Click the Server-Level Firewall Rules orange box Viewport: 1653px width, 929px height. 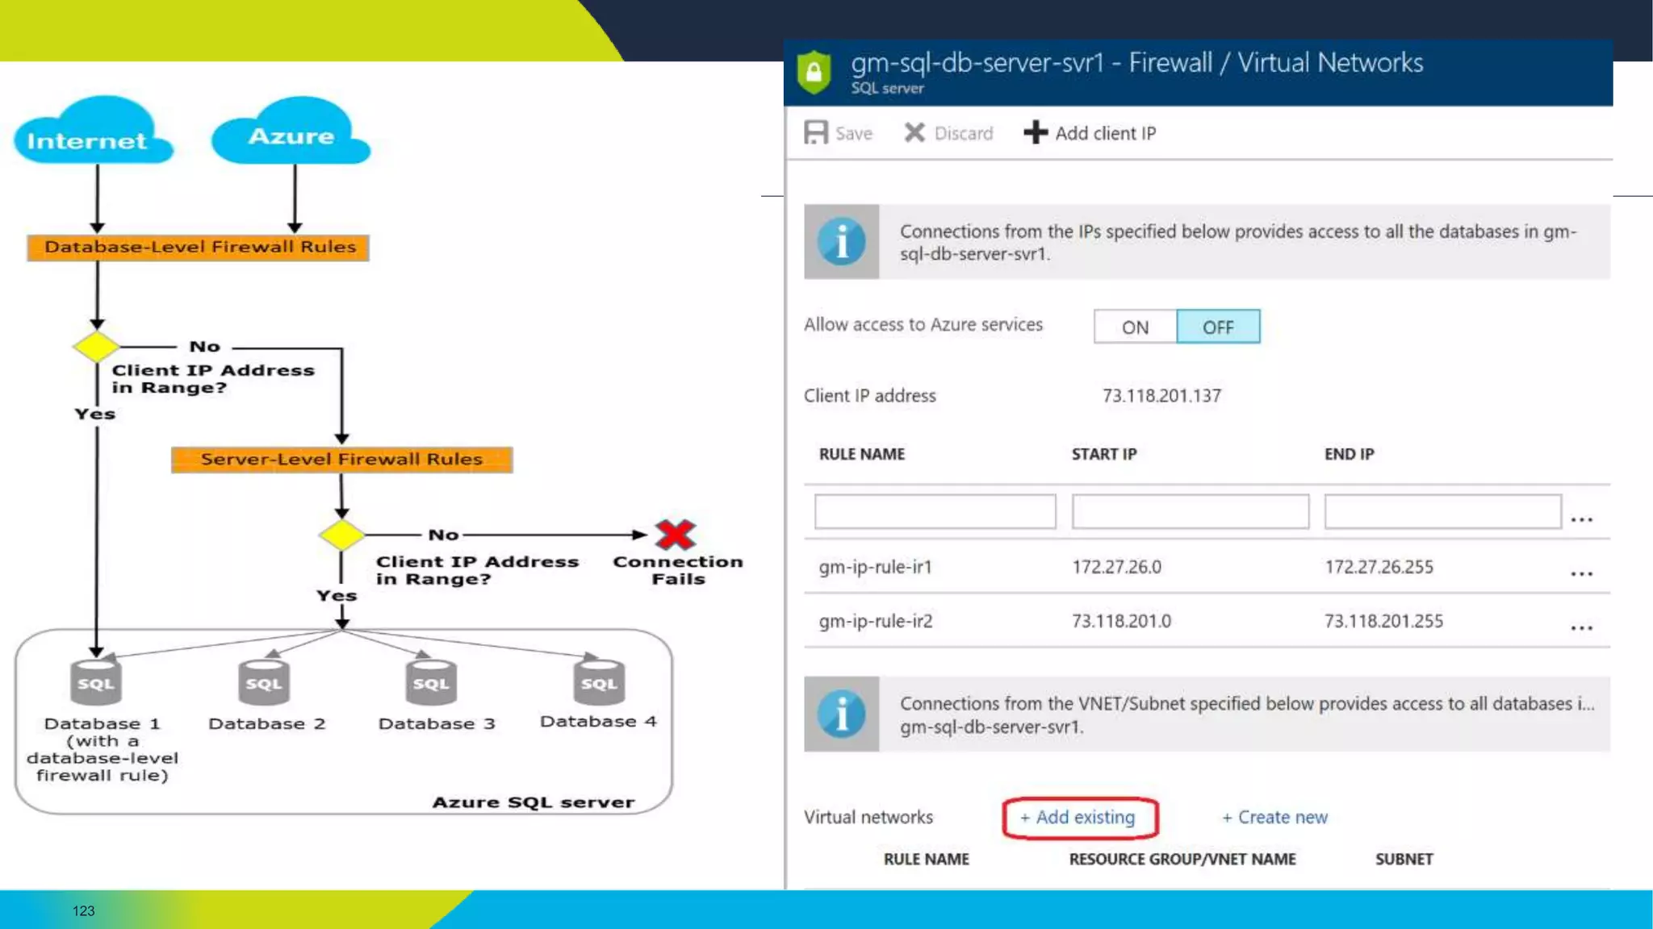[x=341, y=459]
